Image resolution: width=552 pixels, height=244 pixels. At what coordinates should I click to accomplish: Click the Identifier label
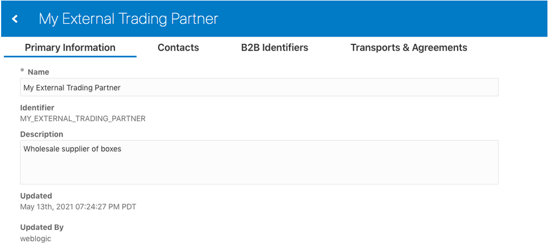37,107
